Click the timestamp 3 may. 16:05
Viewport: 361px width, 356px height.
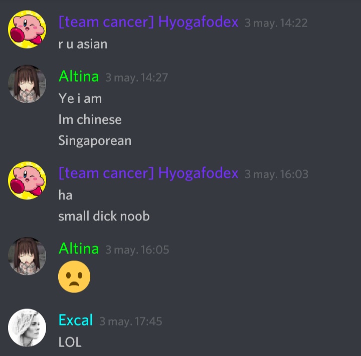pos(137,250)
